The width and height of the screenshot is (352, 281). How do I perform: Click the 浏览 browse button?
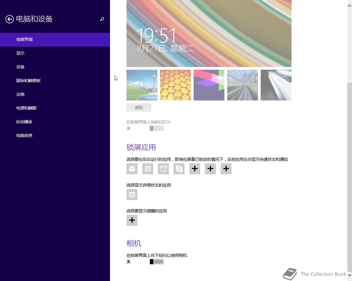139,108
